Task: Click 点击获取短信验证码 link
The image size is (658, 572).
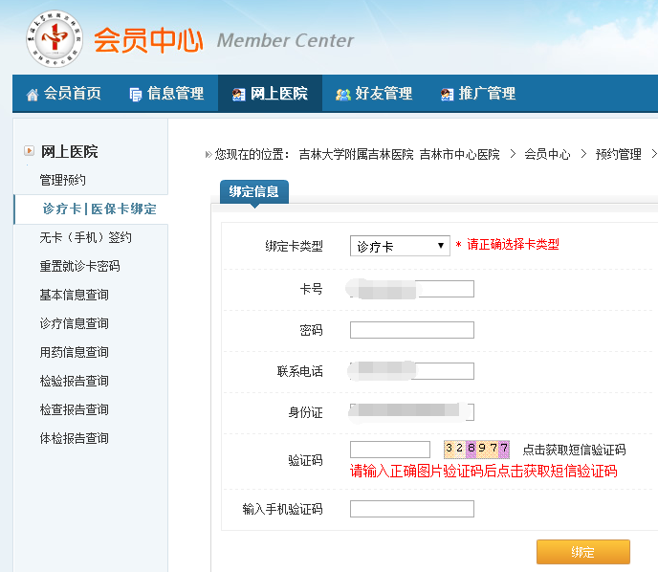Action: pyautogui.click(x=574, y=450)
